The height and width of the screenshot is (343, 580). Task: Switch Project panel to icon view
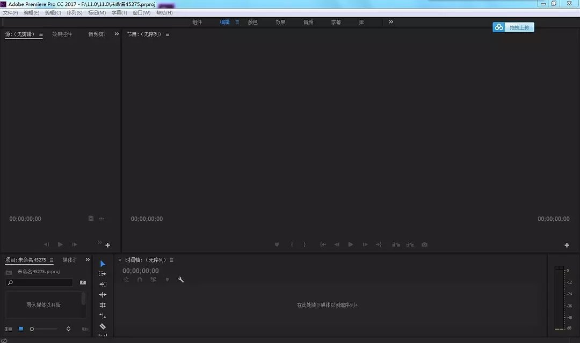[21, 329]
